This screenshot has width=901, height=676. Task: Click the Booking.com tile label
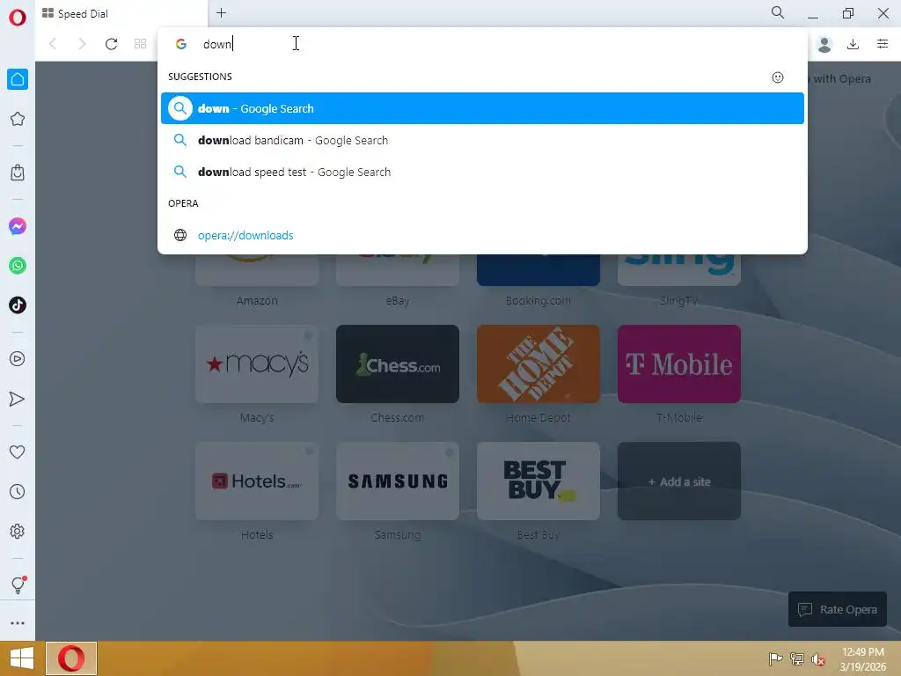[x=538, y=301]
